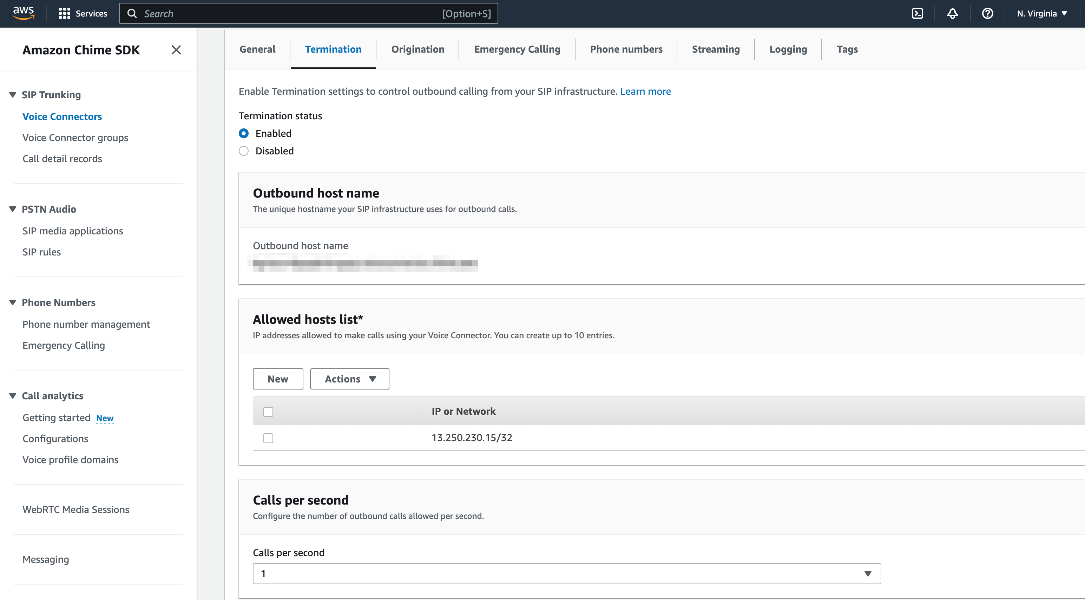Launch the CloudShell icon

(917, 13)
